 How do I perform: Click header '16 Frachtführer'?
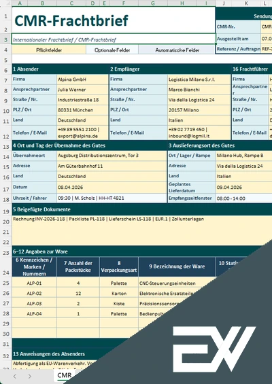click(x=252, y=69)
